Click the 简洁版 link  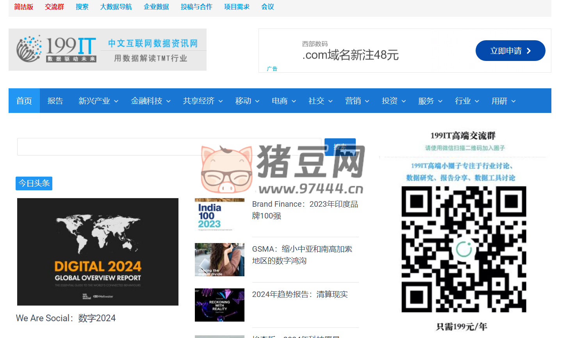pyautogui.click(x=23, y=7)
